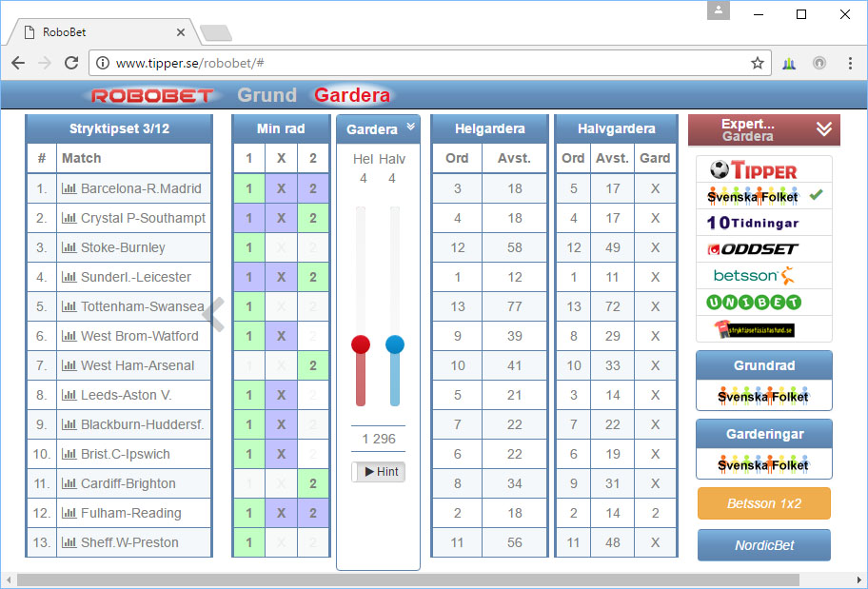Toggle X for Leeds-Aston V. row
The image size is (868, 589).
point(281,395)
